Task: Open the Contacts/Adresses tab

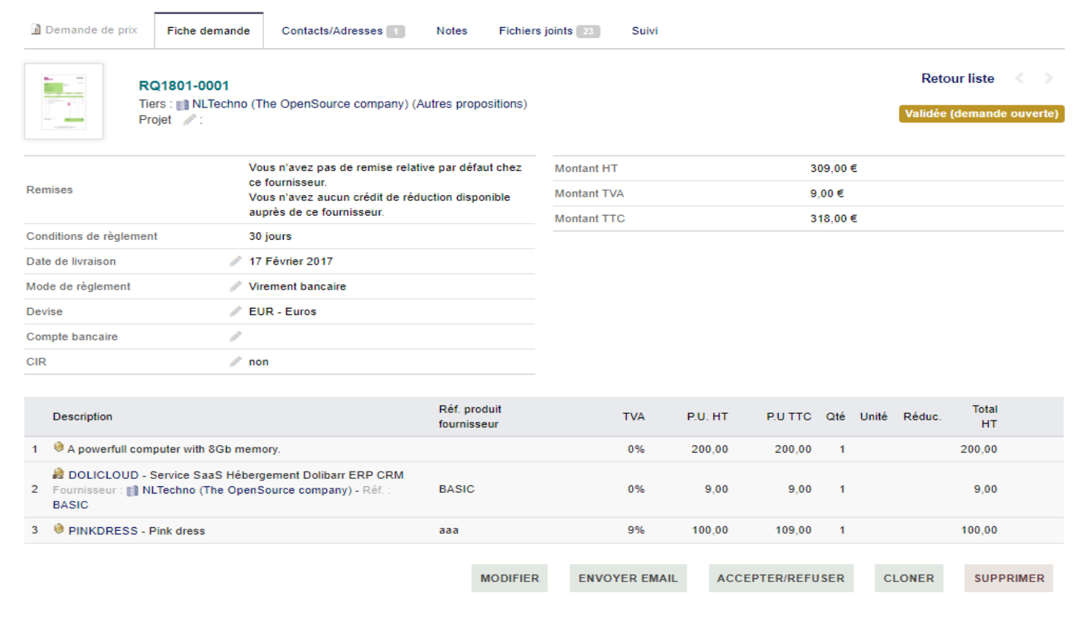Action: click(x=343, y=31)
